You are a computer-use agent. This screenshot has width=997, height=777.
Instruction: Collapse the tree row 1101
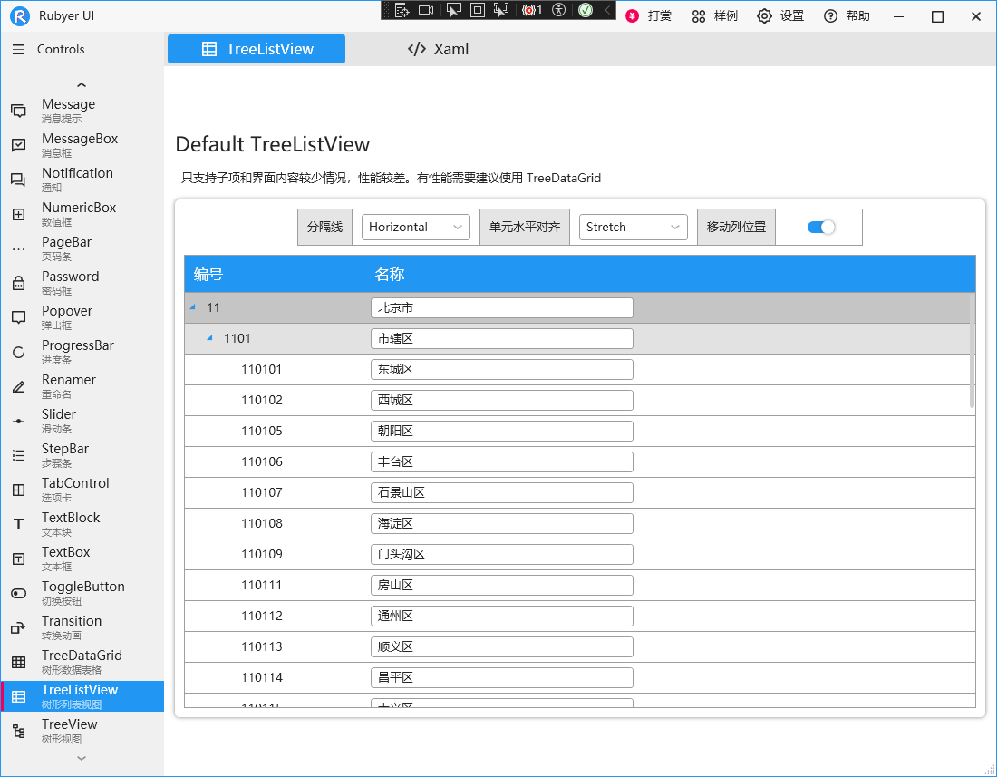209,339
